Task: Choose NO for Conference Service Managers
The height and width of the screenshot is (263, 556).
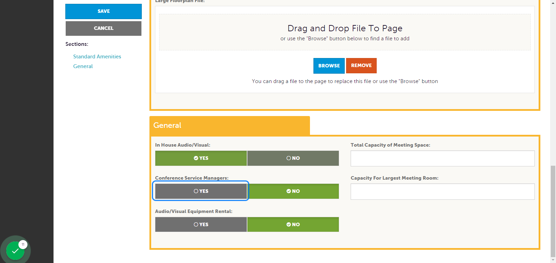Action: tap(293, 191)
